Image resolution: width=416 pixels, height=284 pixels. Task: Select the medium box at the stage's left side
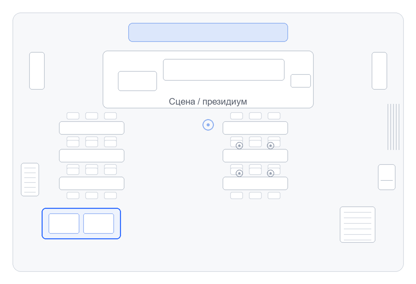pyautogui.click(x=137, y=81)
